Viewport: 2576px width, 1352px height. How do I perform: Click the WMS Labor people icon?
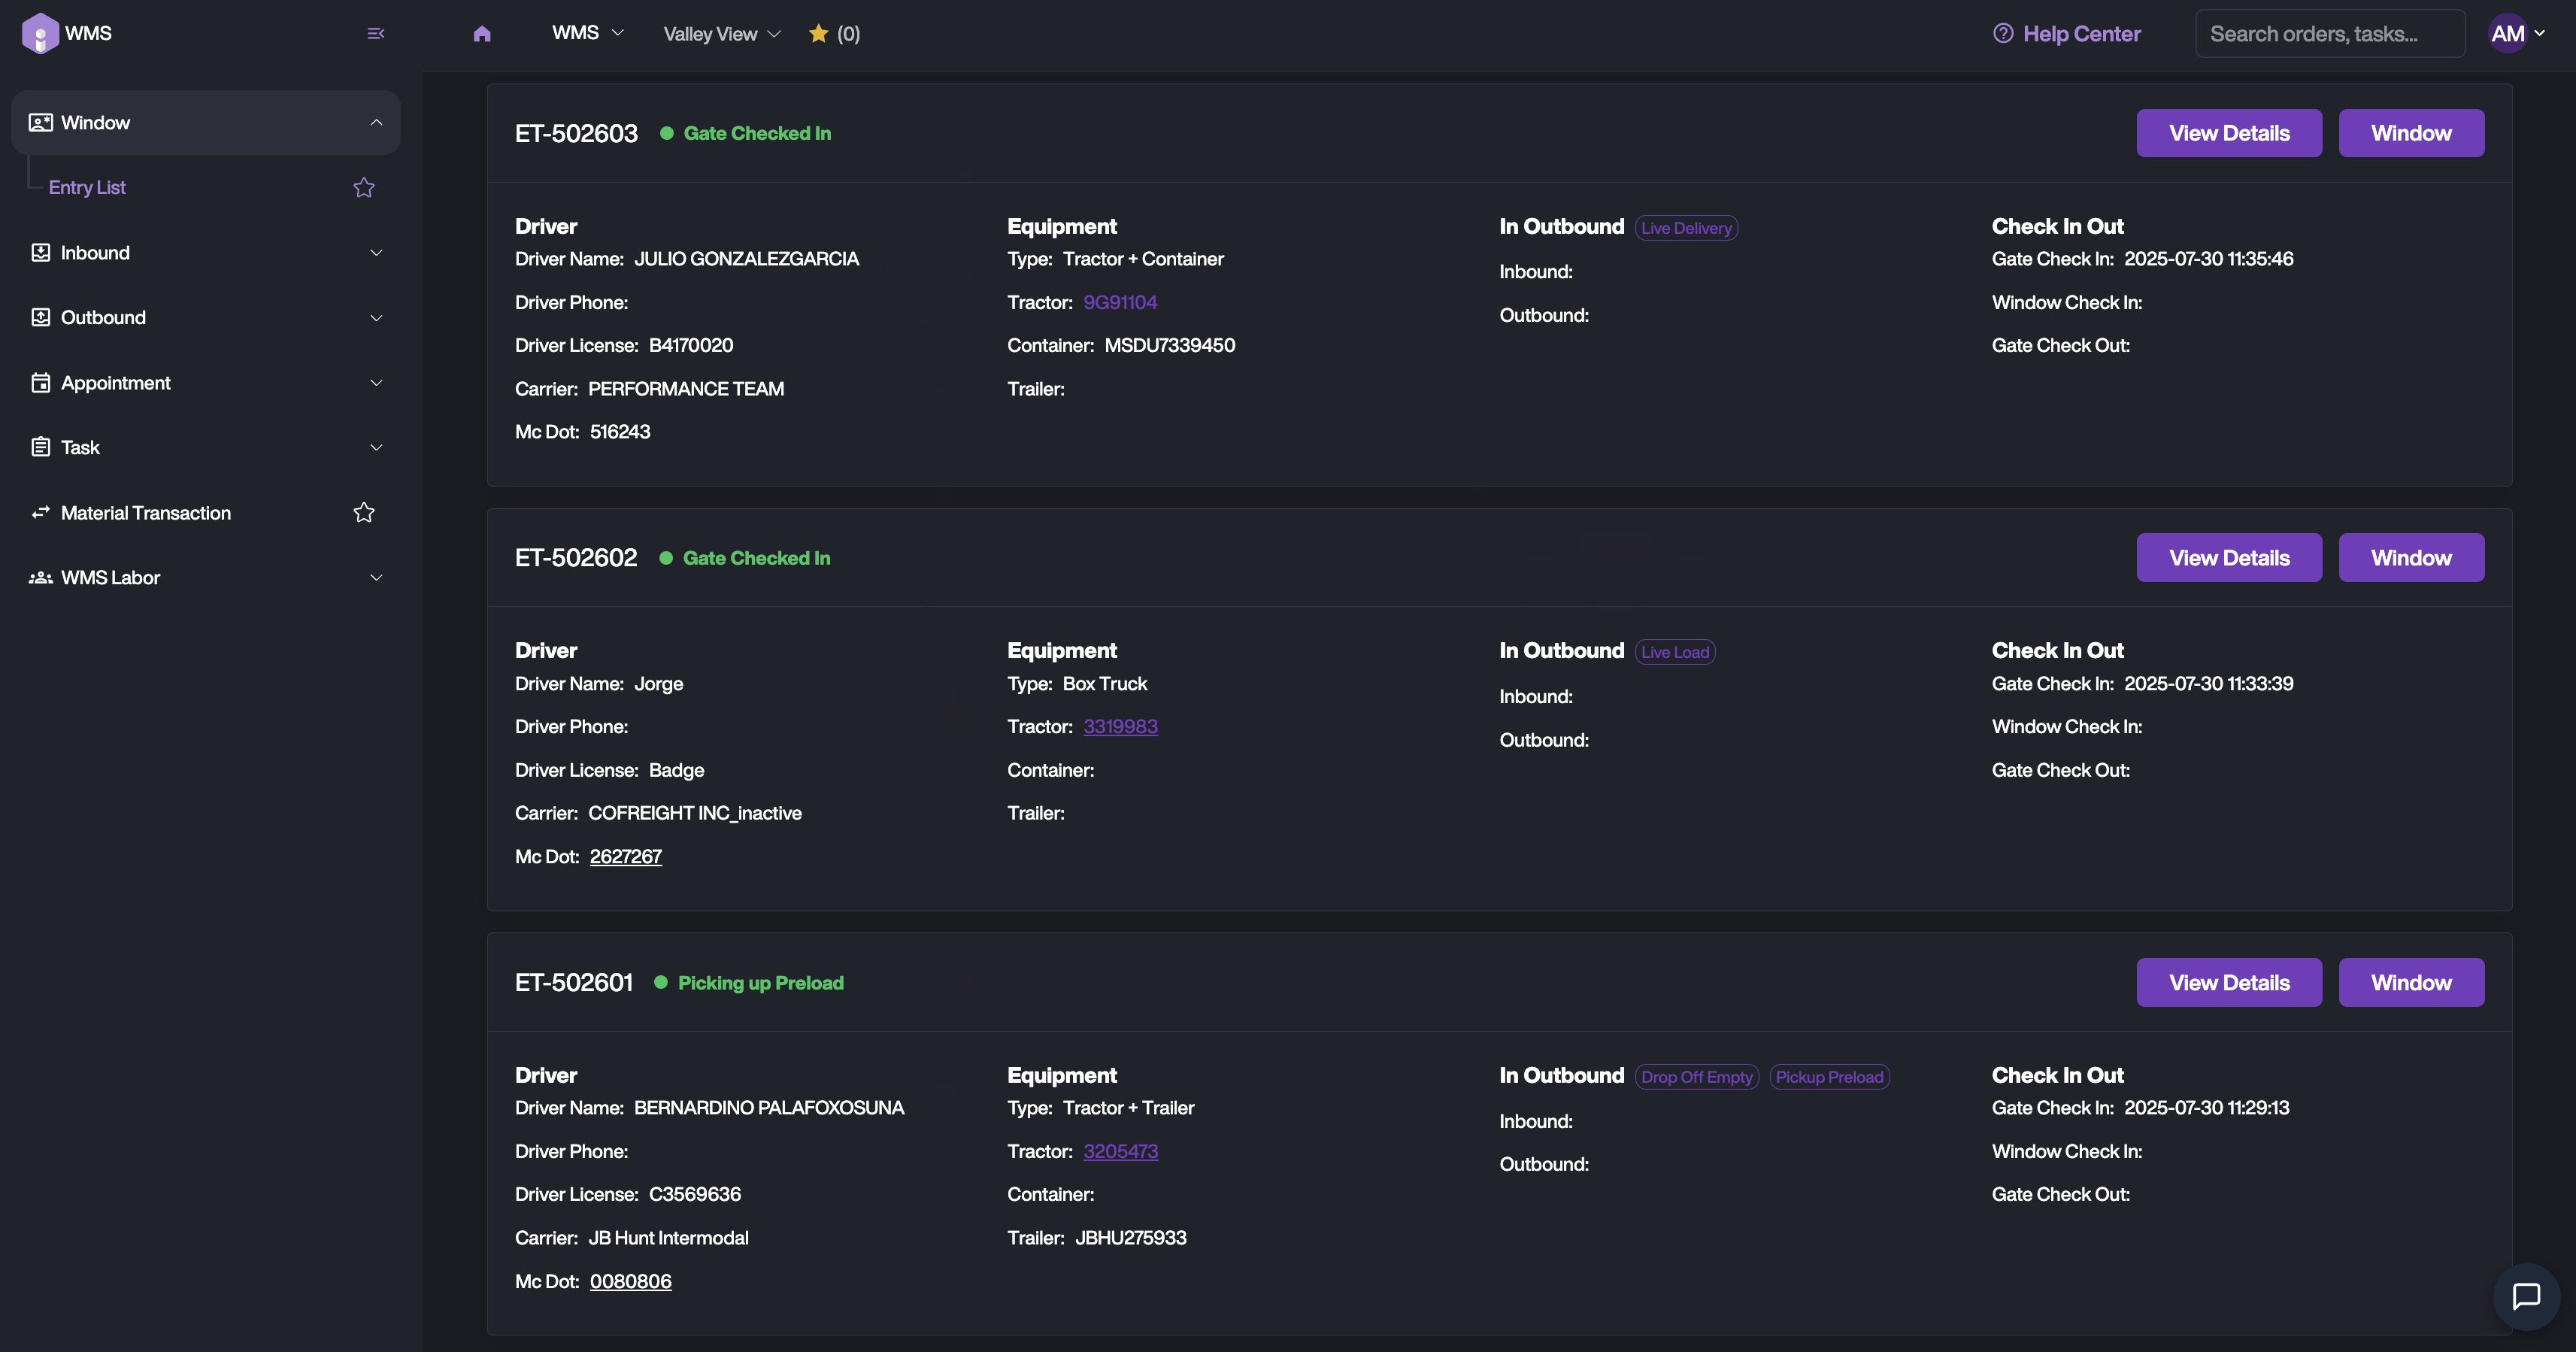click(40, 577)
